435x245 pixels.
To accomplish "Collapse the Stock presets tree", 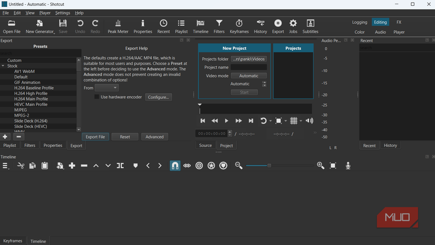I will [3, 66].
